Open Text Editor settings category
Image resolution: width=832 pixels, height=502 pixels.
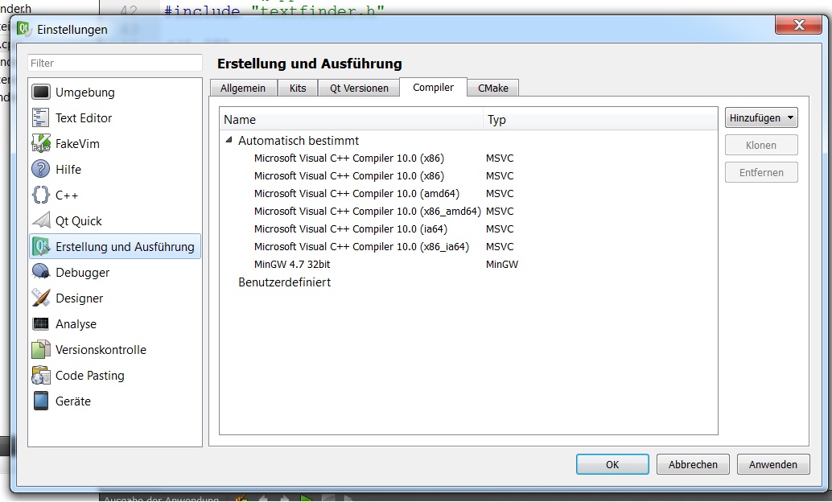pyautogui.click(x=84, y=117)
